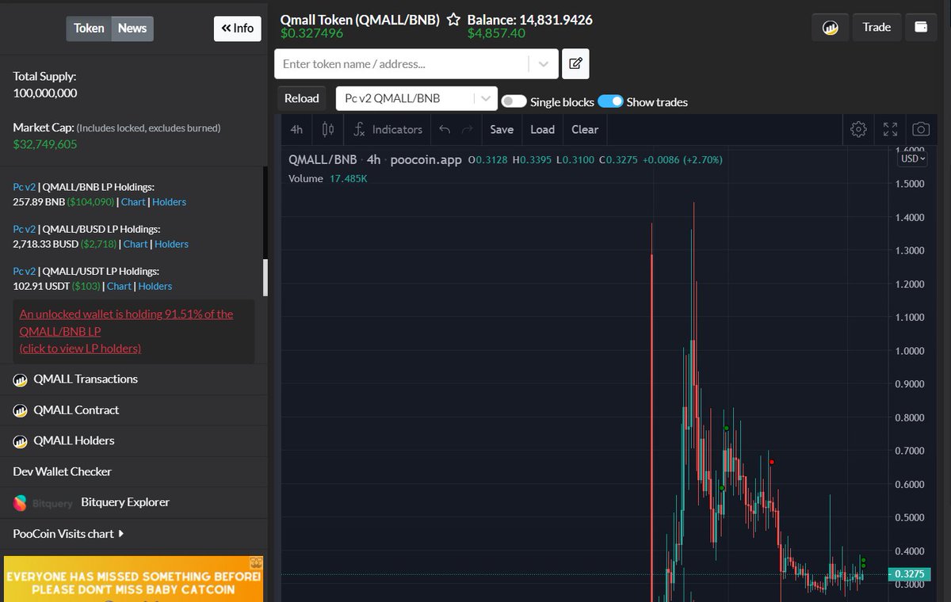Screen dimensions: 951x602
Task: Open the Bitquery Explorer
Action: click(x=125, y=502)
